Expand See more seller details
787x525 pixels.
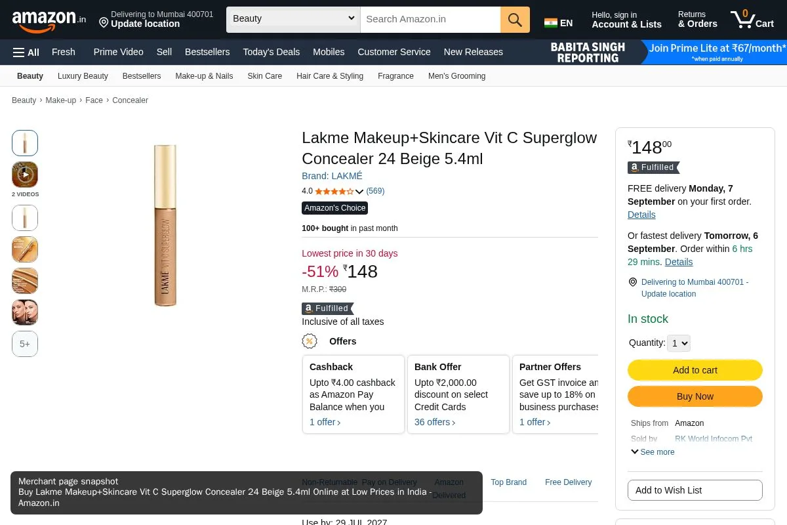(x=653, y=452)
